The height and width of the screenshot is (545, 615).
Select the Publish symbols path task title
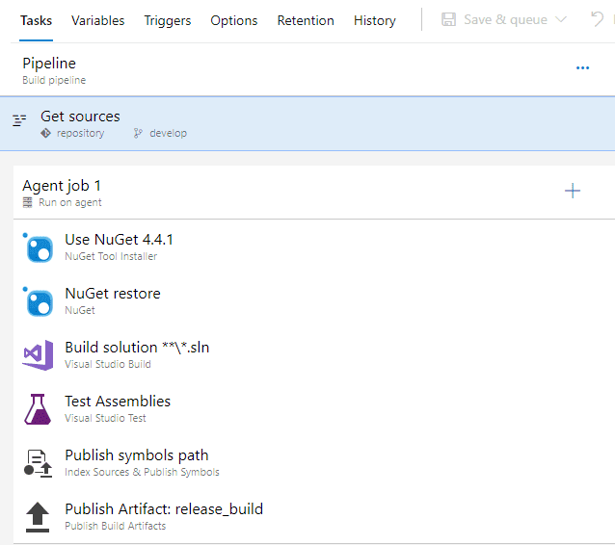[x=137, y=455]
